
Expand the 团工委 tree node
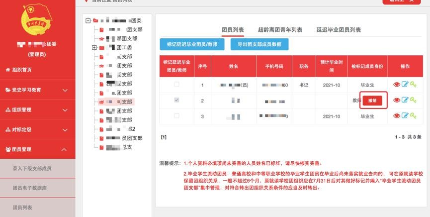[94, 48]
